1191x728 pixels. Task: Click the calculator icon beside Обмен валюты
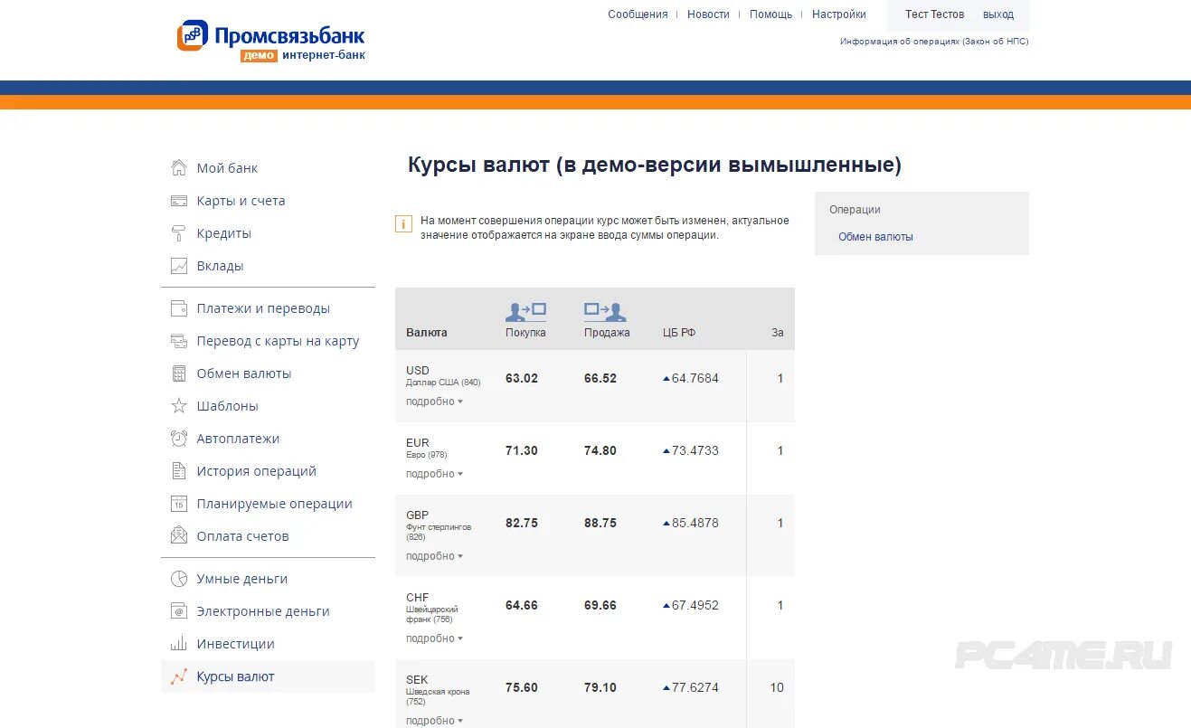(179, 373)
